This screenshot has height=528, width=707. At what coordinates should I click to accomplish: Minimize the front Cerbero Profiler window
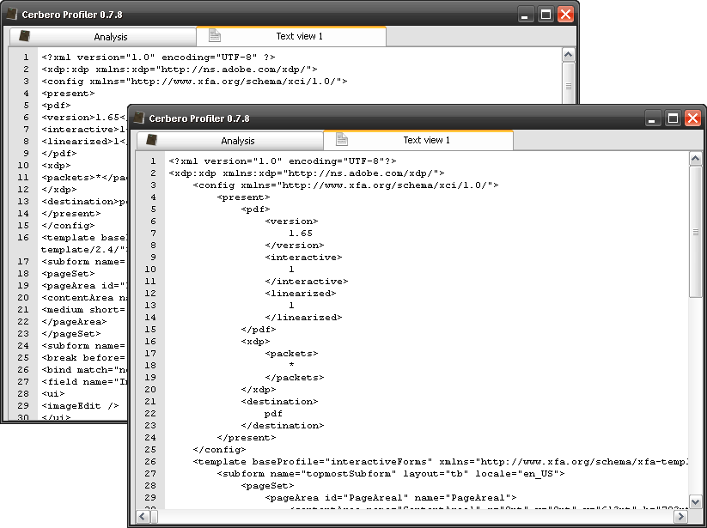[x=651, y=118]
